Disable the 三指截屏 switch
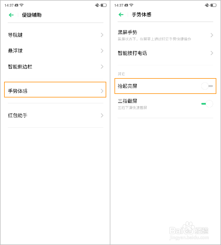This screenshot has width=221, height=245. coord(207,104)
